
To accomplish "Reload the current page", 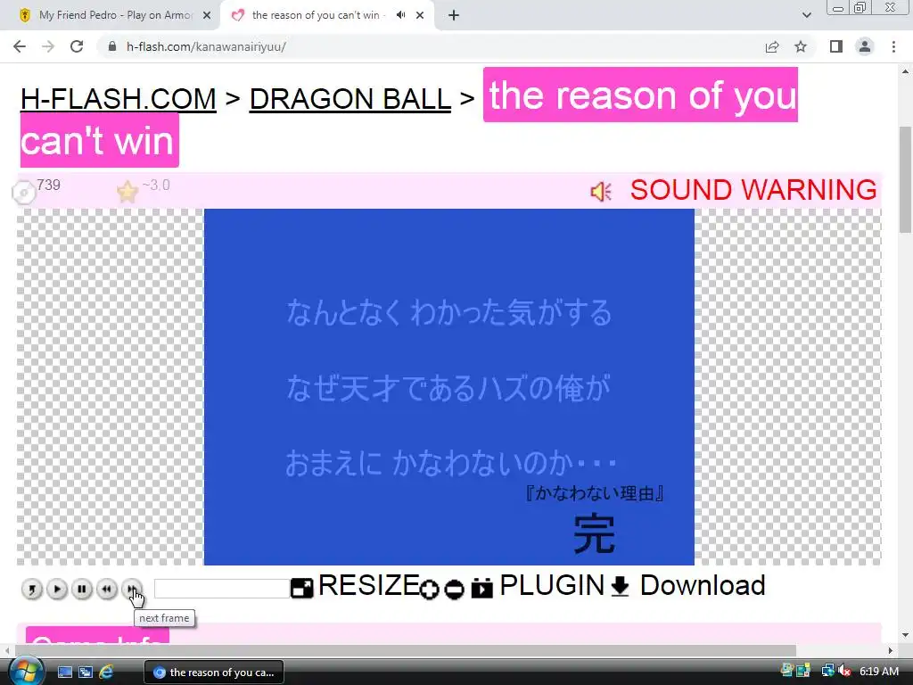I will pyautogui.click(x=77, y=46).
